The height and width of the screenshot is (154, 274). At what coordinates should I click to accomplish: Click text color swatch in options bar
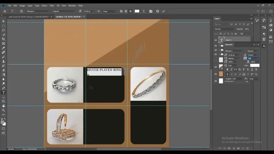(137, 11)
